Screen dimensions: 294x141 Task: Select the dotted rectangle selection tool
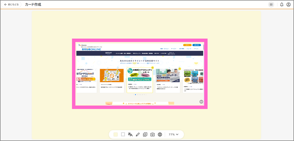click(123, 134)
